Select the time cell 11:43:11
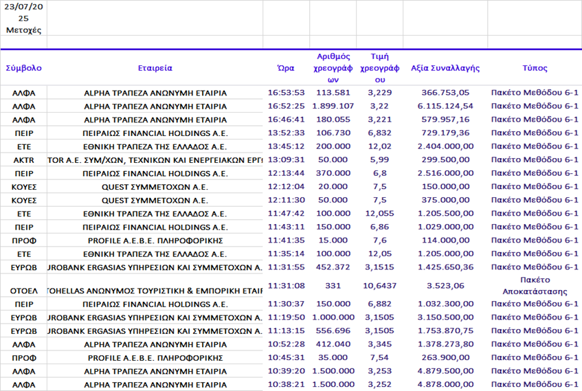Image resolution: width=582 pixels, height=391 pixels. [x=286, y=227]
